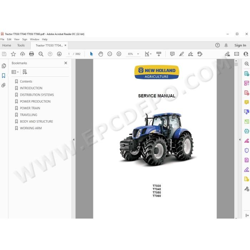Open the View menu
Image resolution: width=250 pixels, height=250 pixels.
pos(17,39)
